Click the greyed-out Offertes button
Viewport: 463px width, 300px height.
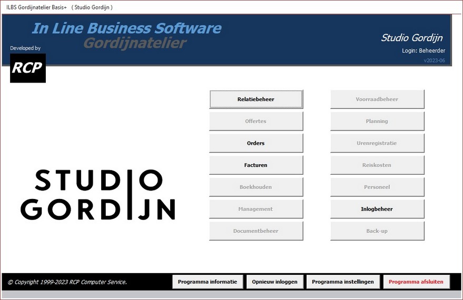pos(256,121)
